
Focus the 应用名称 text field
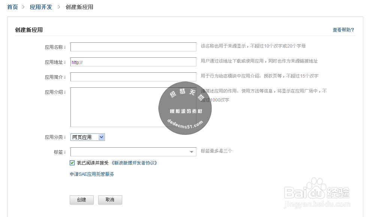133,47
